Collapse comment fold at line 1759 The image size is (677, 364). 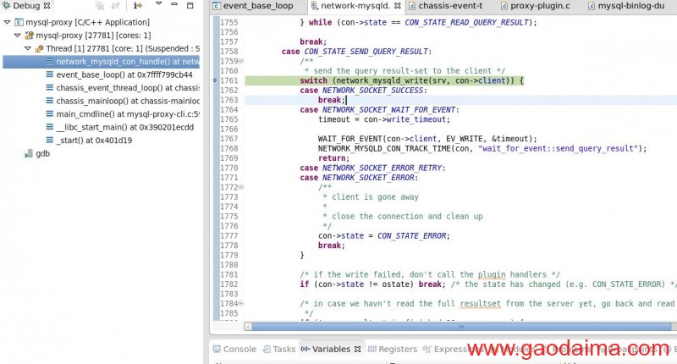tap(241, 61)
